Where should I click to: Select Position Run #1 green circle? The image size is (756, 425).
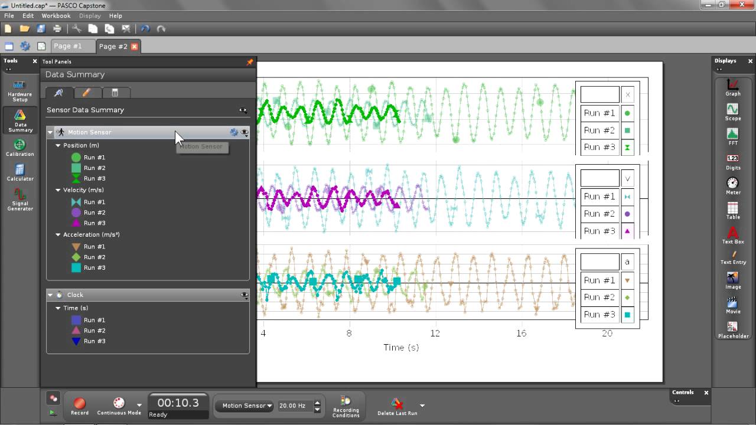click(76, 158)
